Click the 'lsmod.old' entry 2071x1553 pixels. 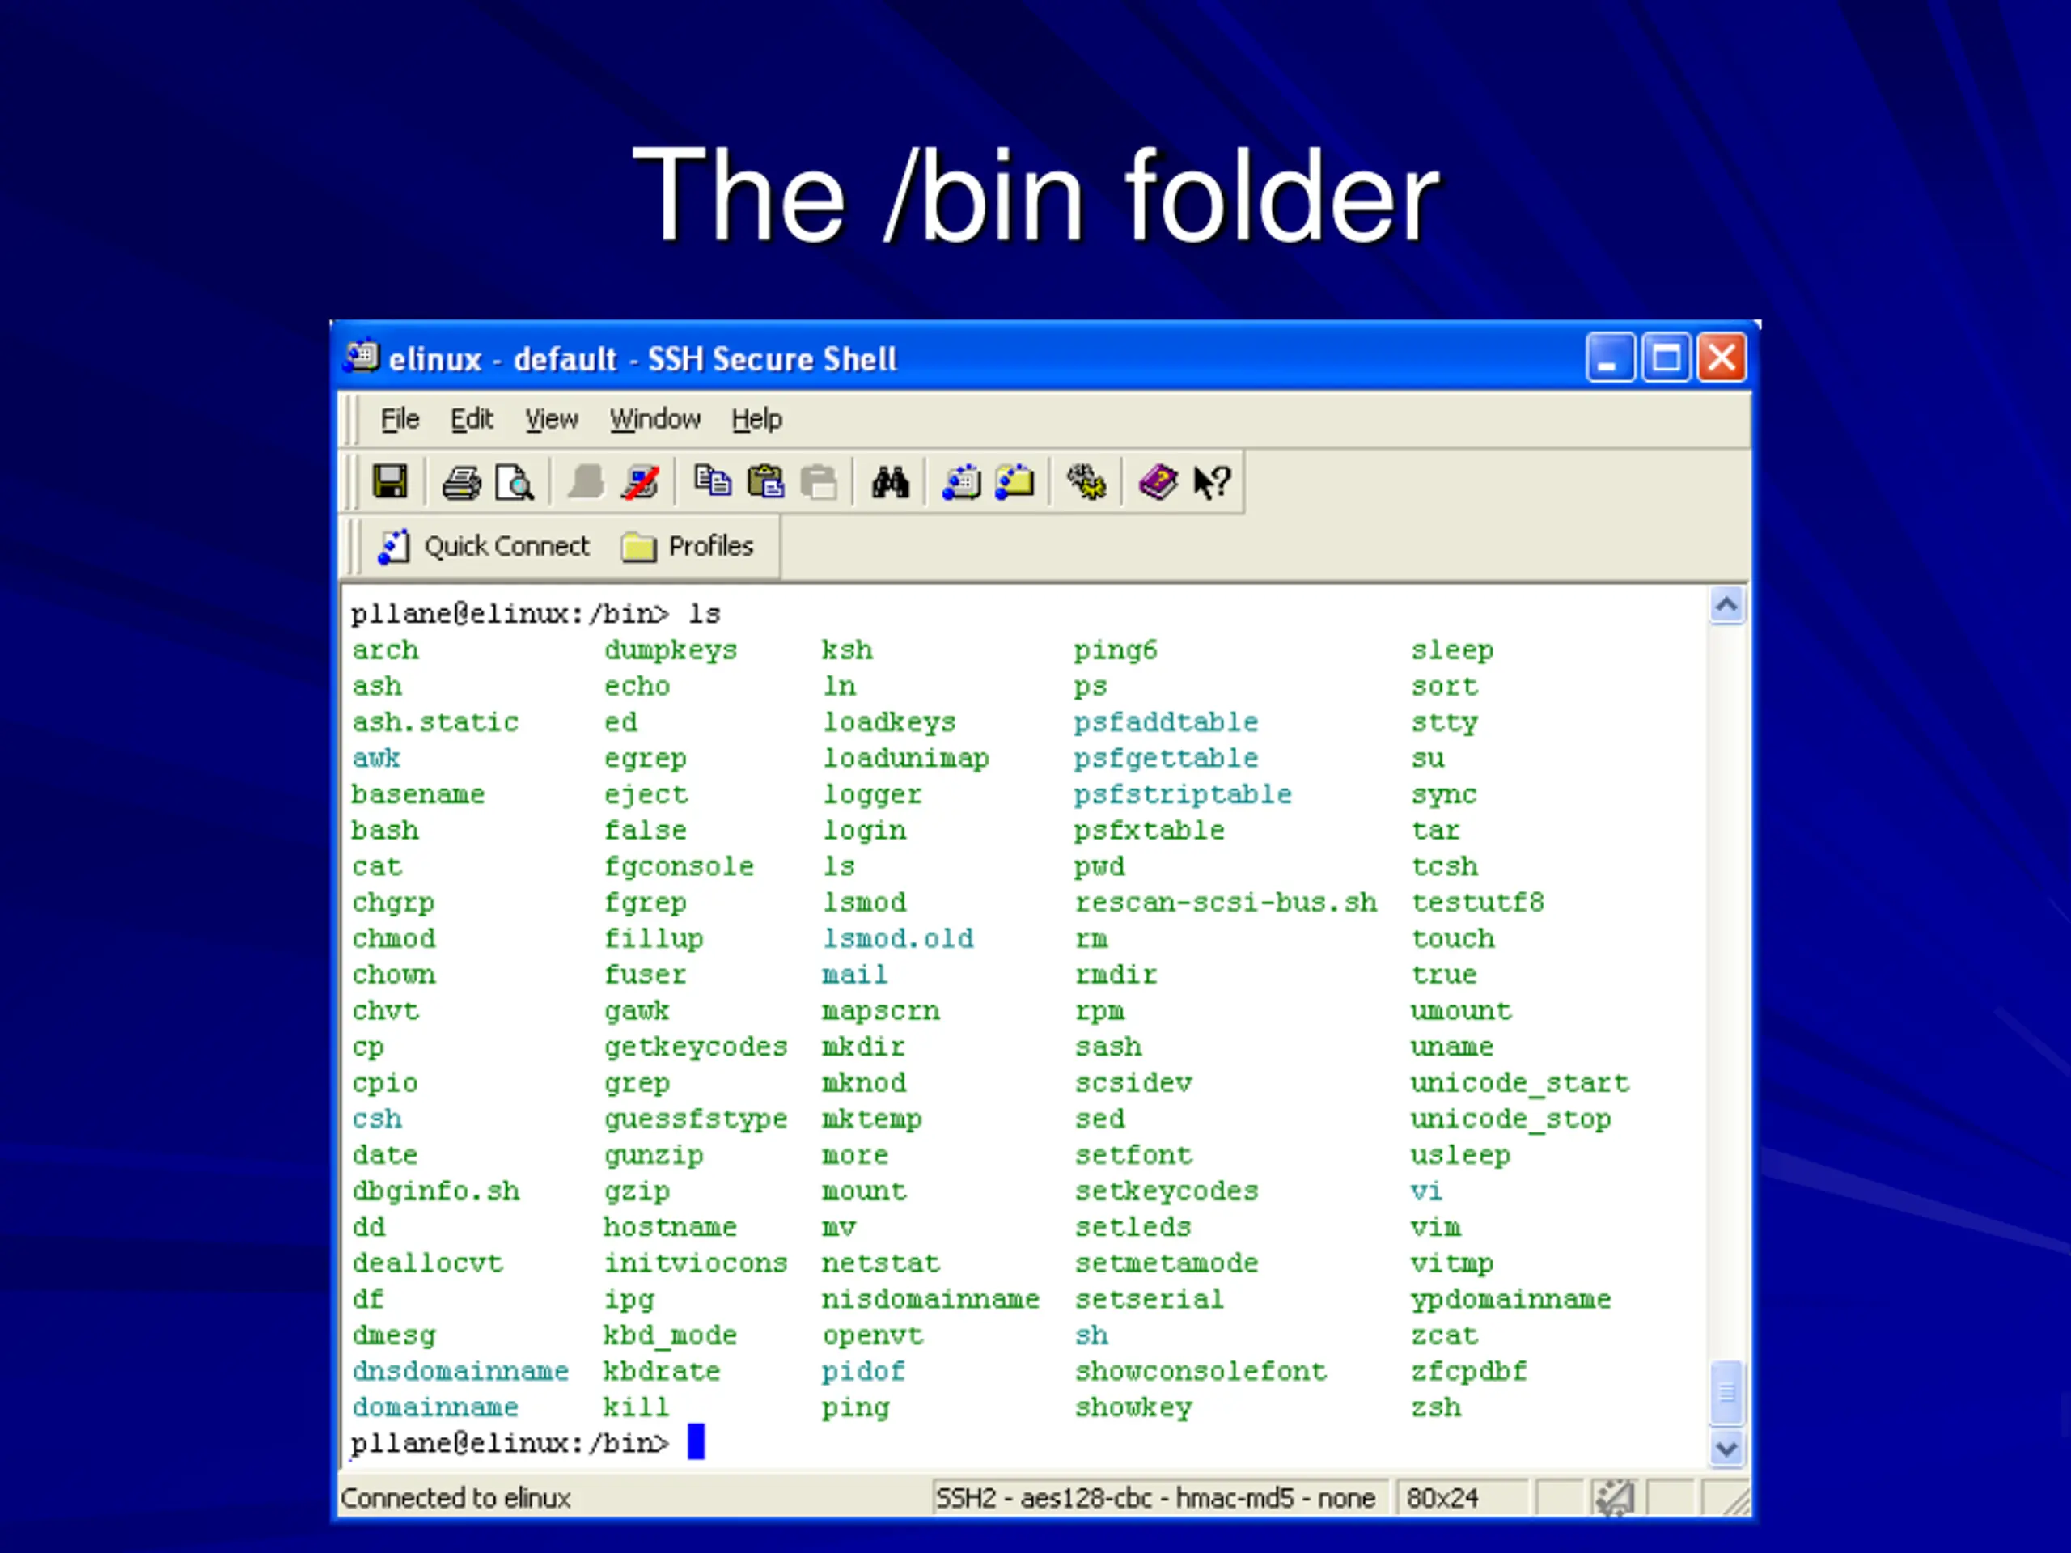(898, 938)
